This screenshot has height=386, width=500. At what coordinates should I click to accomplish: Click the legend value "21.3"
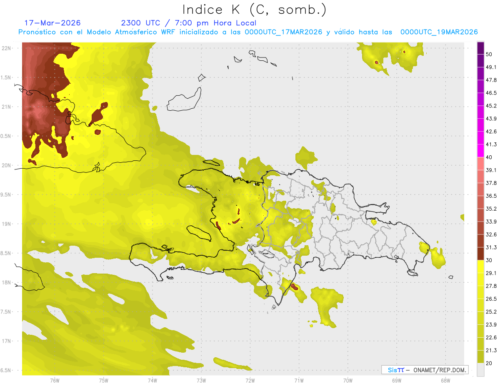coord(491,351)
